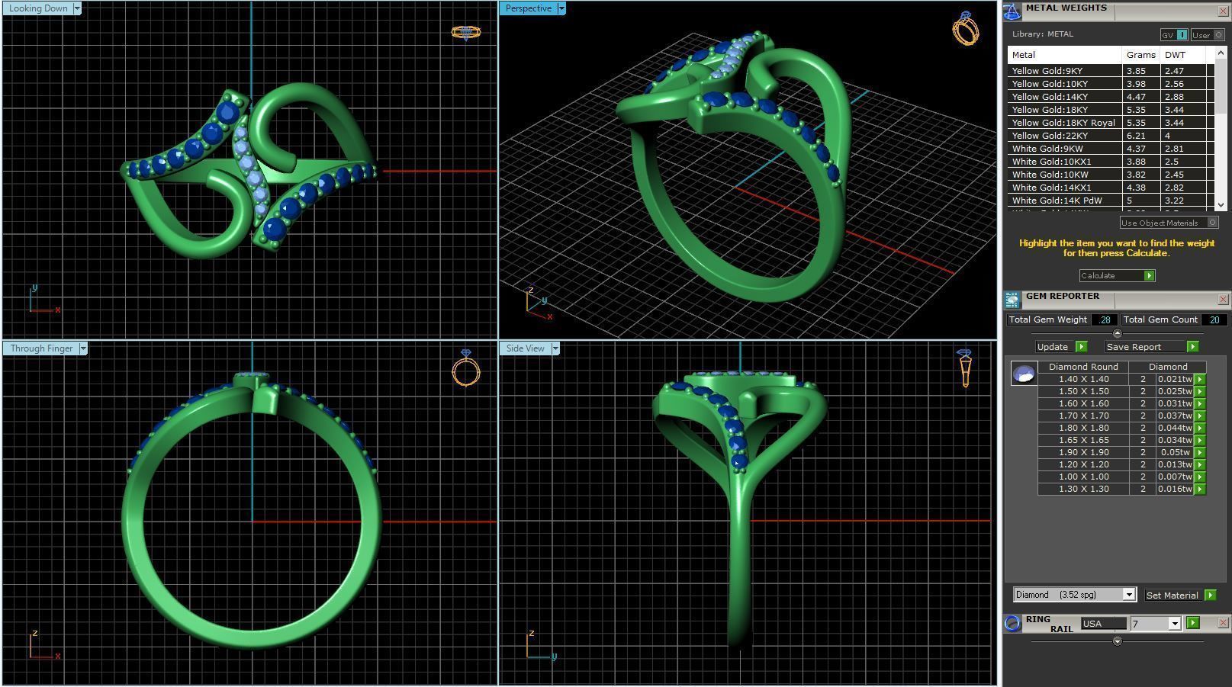Image resolution: width=1232 pixels, height=687 pixels.
Task: Toggle Use Object Materials option
Action: [1169, 223]
